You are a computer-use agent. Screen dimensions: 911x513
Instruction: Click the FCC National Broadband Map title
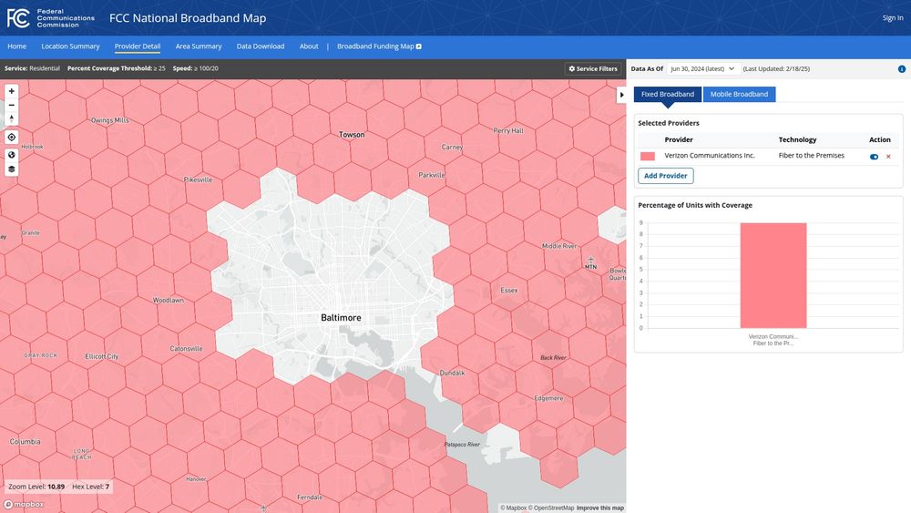click(188, 18)
